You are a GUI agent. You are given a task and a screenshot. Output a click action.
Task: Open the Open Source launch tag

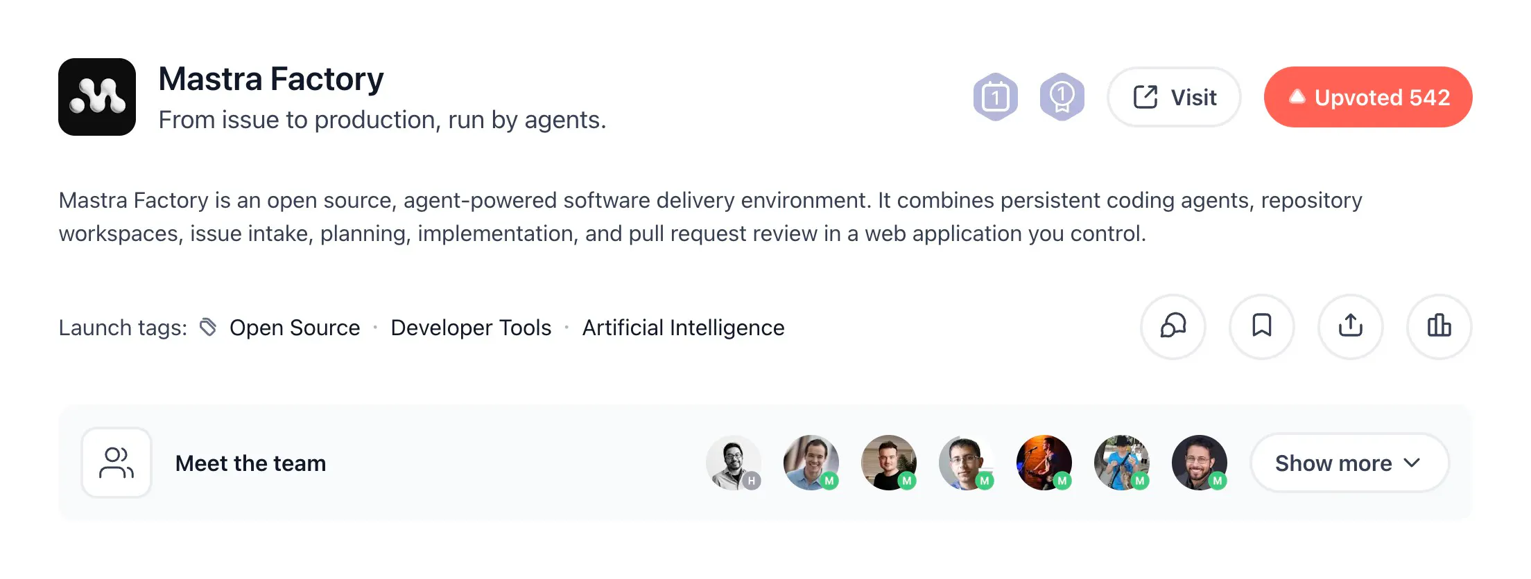[295, 328]
